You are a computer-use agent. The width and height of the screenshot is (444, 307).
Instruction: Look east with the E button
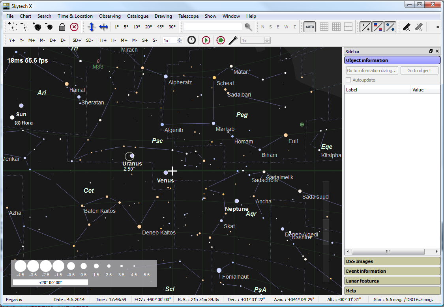pos(278,27)
